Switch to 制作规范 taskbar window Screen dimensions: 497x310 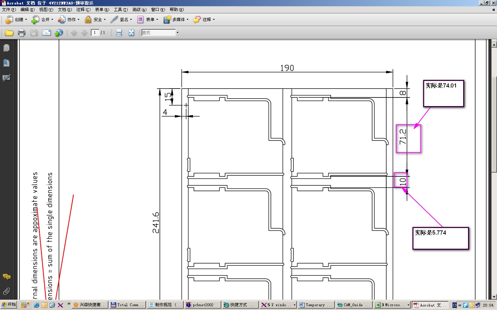pos(165,305)
